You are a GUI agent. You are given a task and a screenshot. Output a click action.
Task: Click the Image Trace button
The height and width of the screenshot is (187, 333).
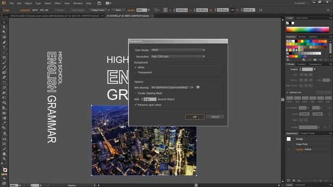tap(98, 10)
